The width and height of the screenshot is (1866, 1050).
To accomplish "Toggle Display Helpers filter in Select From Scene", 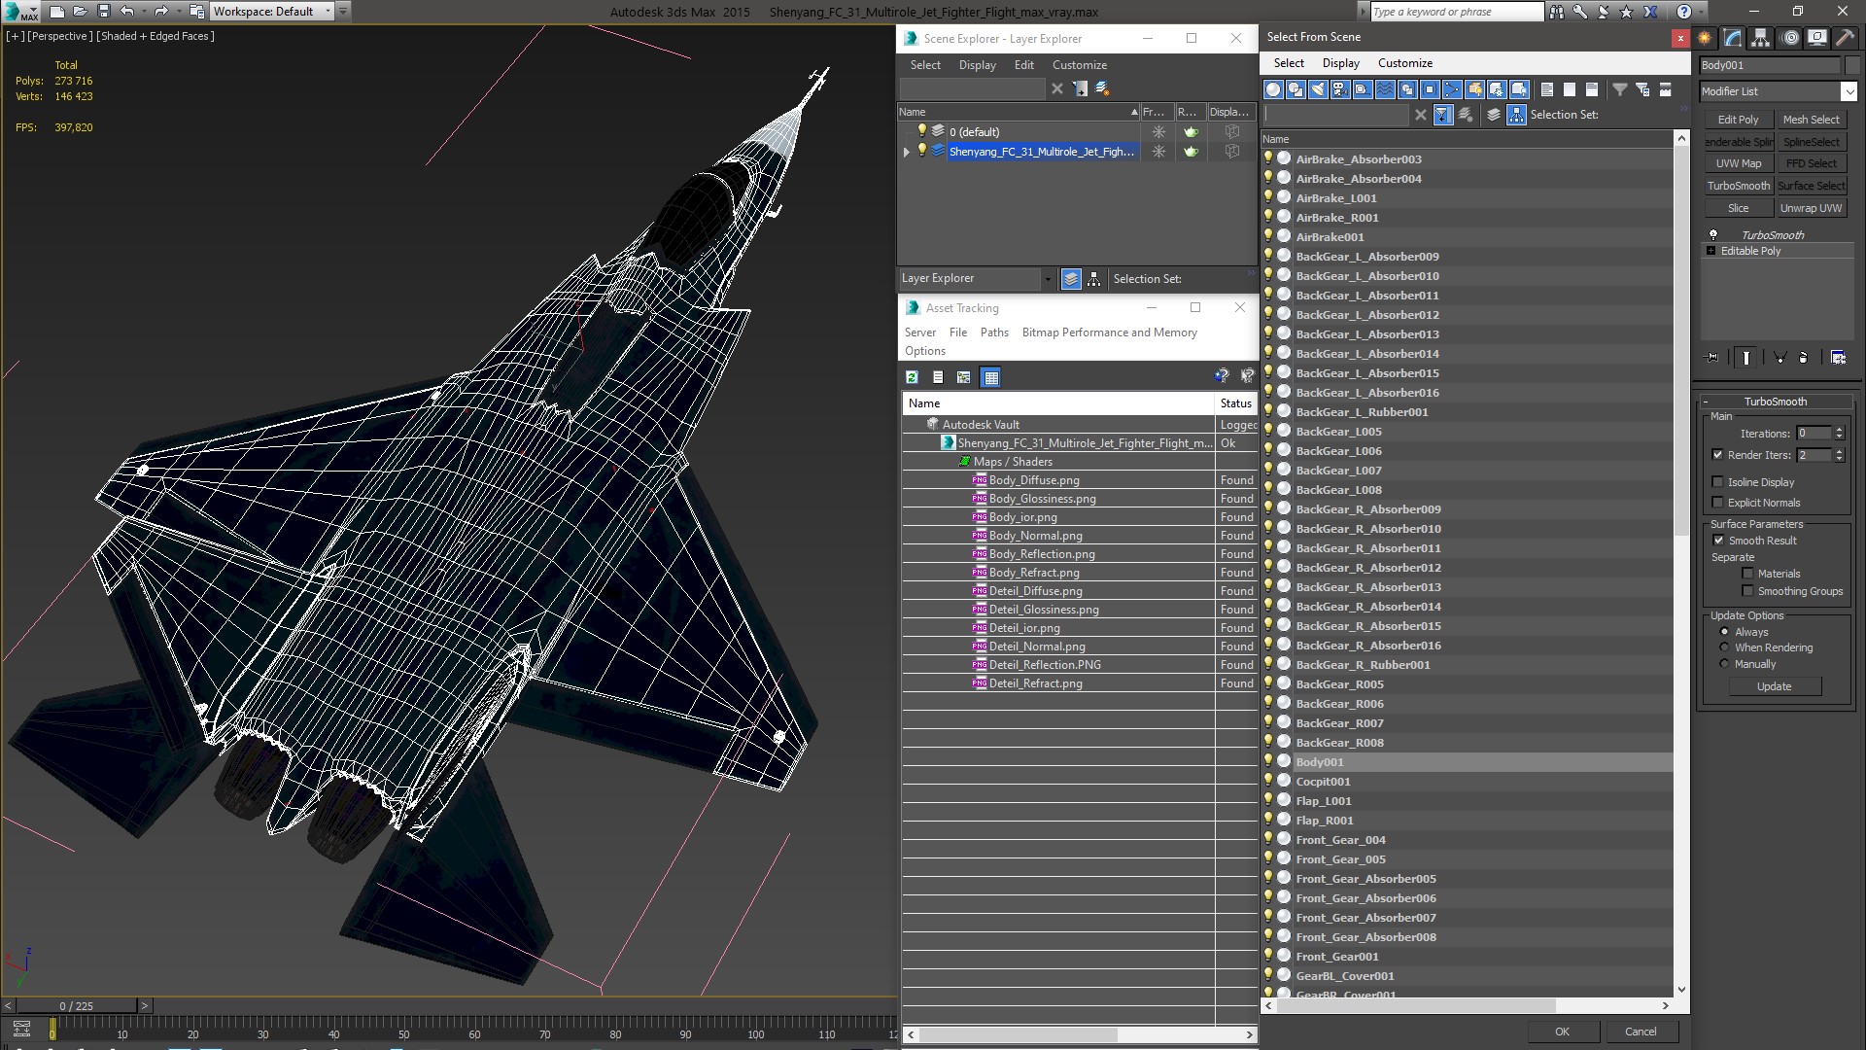I will point(1363,89).
